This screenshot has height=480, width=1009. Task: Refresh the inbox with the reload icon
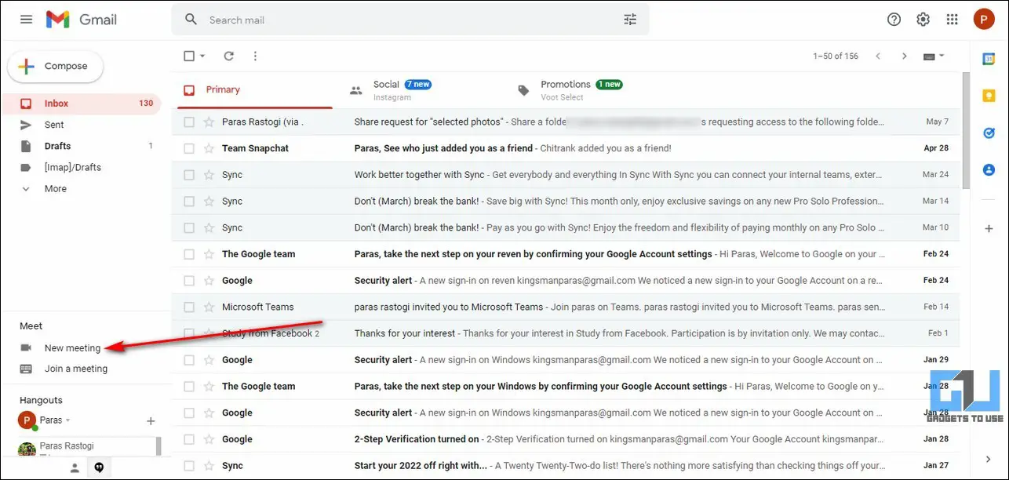[x=229, y=56]
